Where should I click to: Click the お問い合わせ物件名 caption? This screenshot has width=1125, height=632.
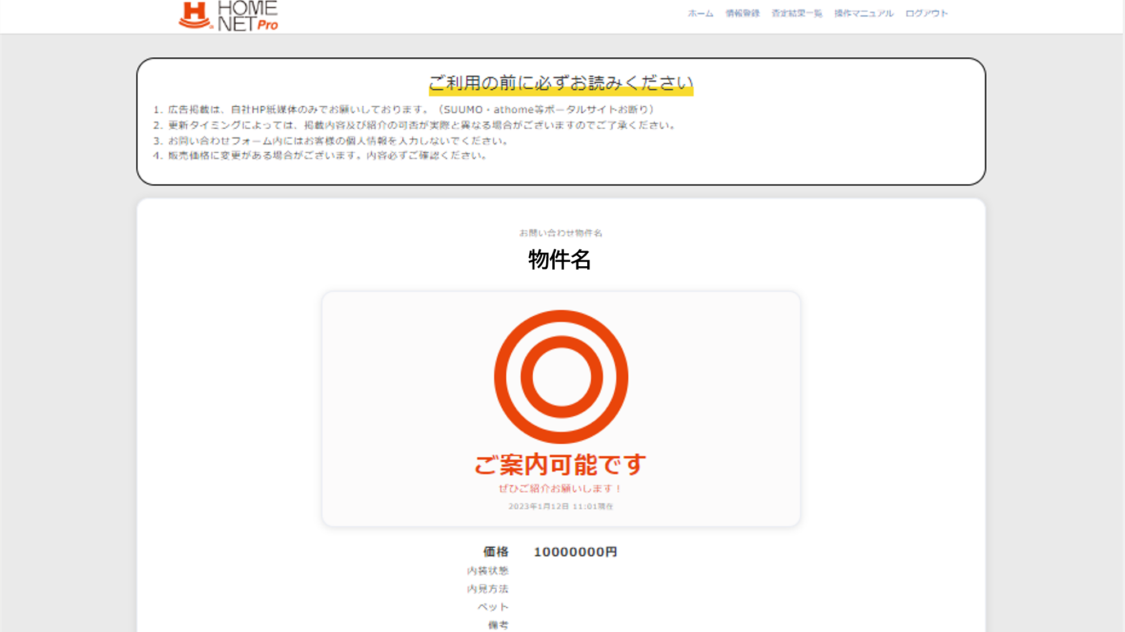(x=560, y=233)
